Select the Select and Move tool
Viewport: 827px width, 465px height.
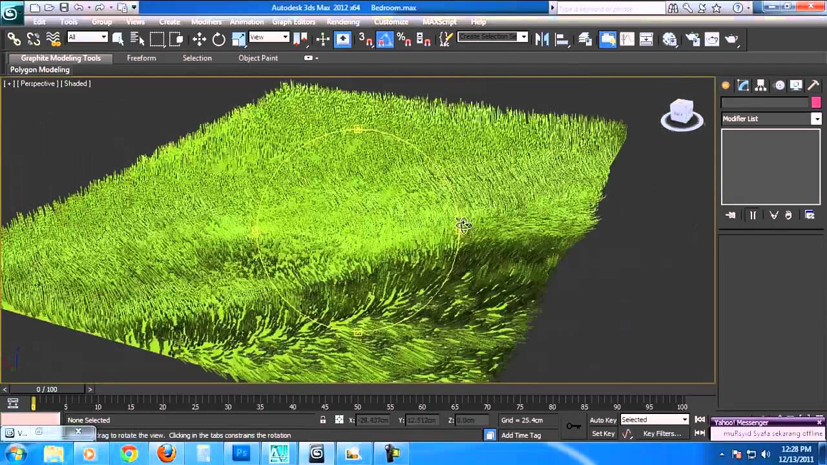pyautogui.click(x=199, y=39)
